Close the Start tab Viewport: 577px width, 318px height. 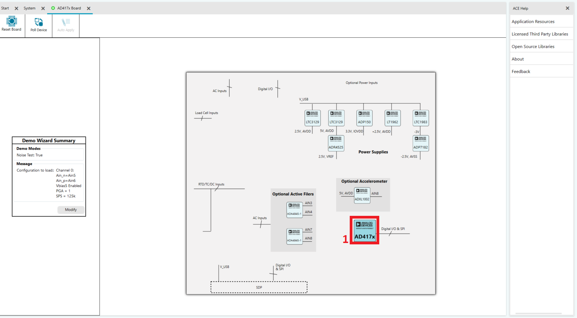coord(16,8)
